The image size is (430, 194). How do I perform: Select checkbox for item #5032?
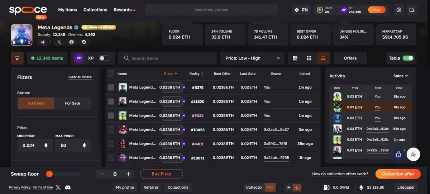click(111, 115)
